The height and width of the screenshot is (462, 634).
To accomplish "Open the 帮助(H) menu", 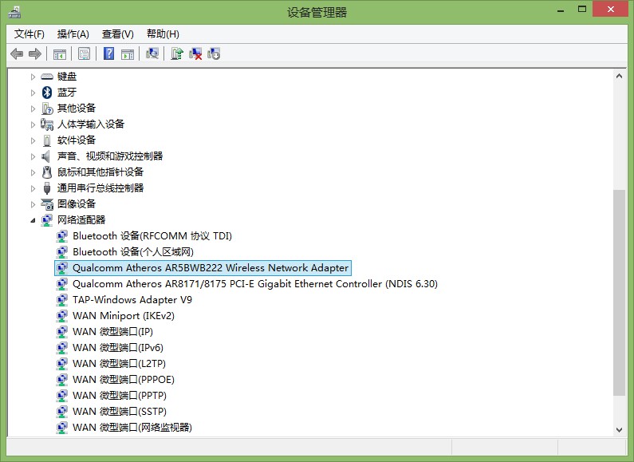I will [x=163, y=34].
